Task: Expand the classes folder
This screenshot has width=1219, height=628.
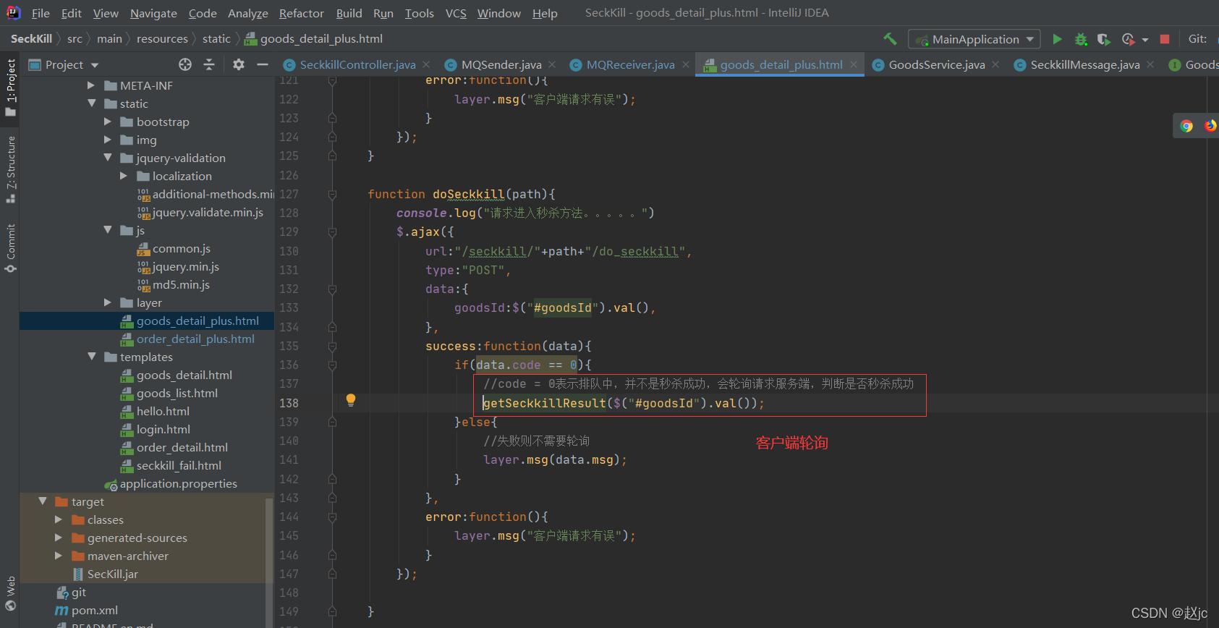Action: (59, 519)
